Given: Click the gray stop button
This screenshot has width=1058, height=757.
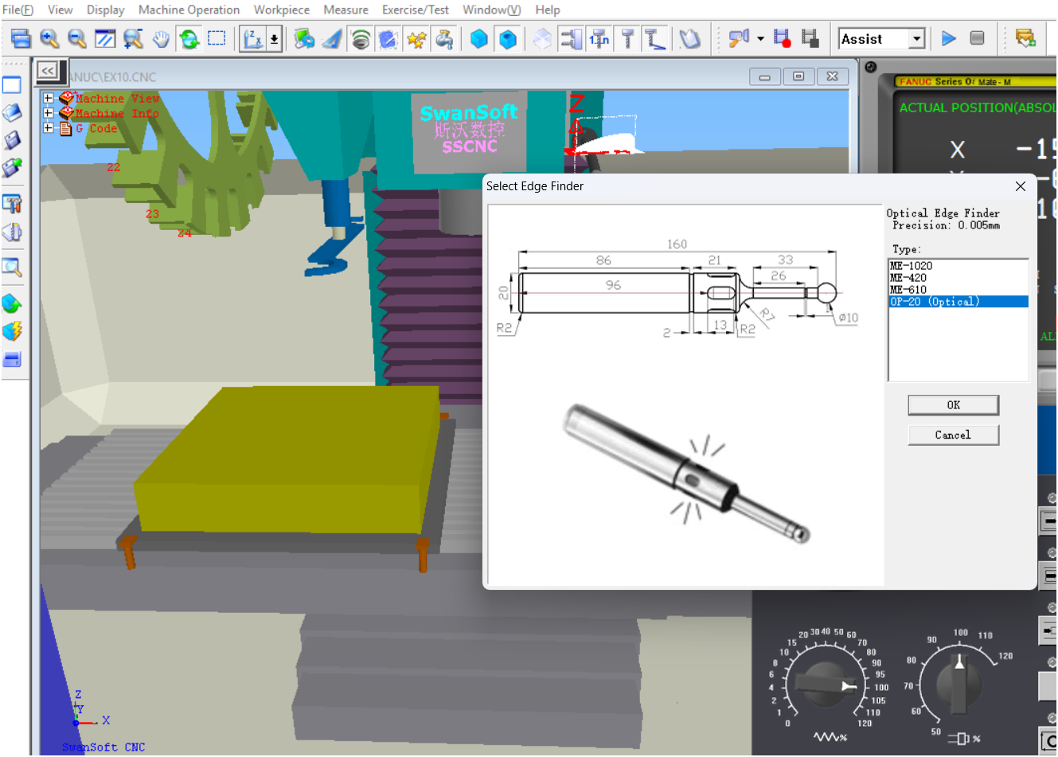Looking at the screenshot, I should (x=977, y=38).
